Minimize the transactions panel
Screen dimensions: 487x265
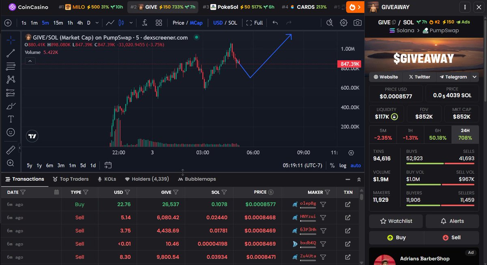[x=348, y=179]
